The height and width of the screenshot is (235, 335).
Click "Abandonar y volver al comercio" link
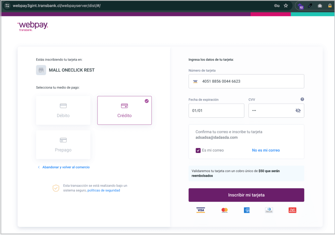point(66,167)
